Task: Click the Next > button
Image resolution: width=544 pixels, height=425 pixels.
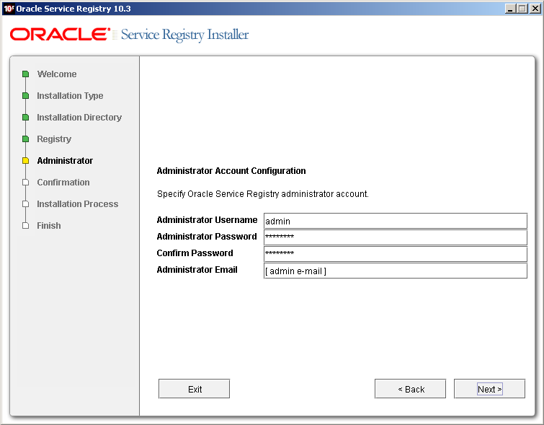Action: coord(489,388)
